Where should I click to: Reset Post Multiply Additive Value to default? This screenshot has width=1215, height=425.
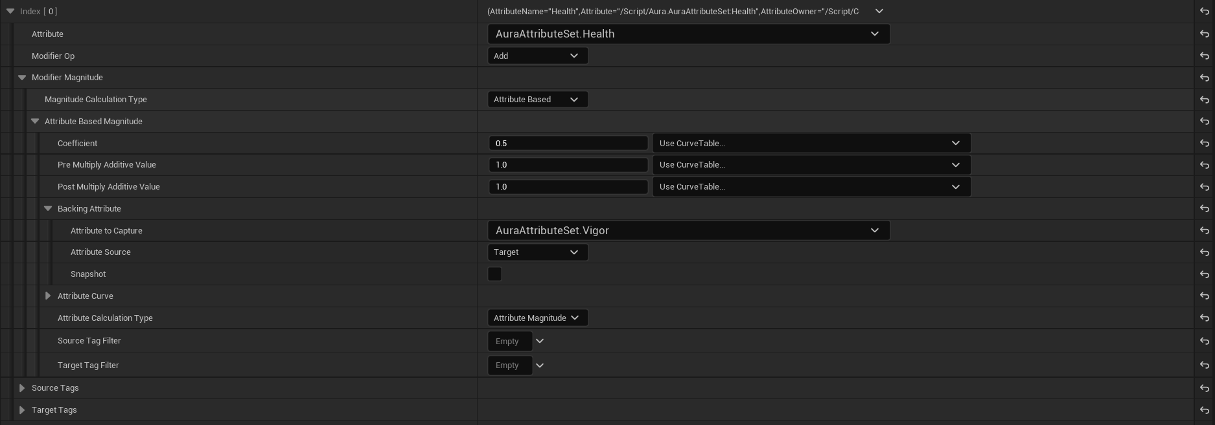1205,187
